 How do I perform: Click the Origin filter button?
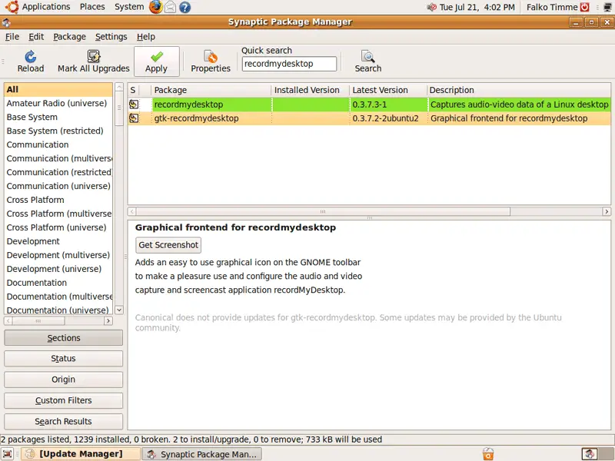(x=64, y=380)
